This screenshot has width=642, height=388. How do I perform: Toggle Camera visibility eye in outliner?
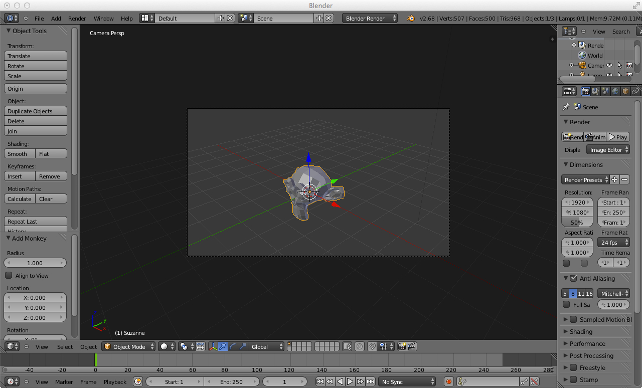click(609, 65)
